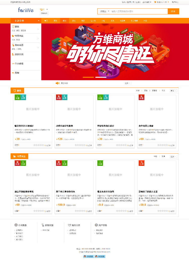Click the 获取更新 hand pointer icon in footer
Image resolution: width=189 pixels, height=263 pixels.
(43, 225)
